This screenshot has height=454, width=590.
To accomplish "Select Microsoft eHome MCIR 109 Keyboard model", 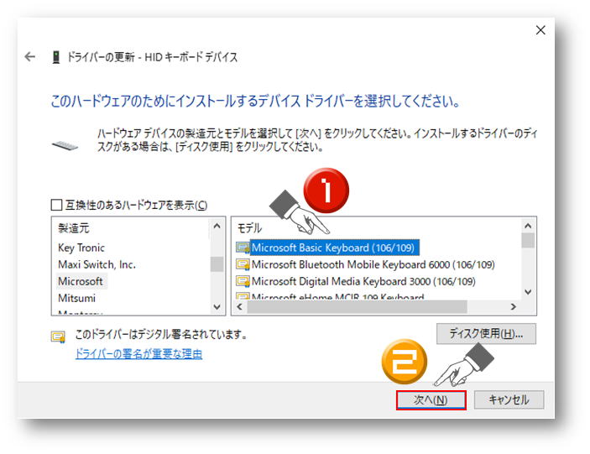I will (x=337, y=297).
